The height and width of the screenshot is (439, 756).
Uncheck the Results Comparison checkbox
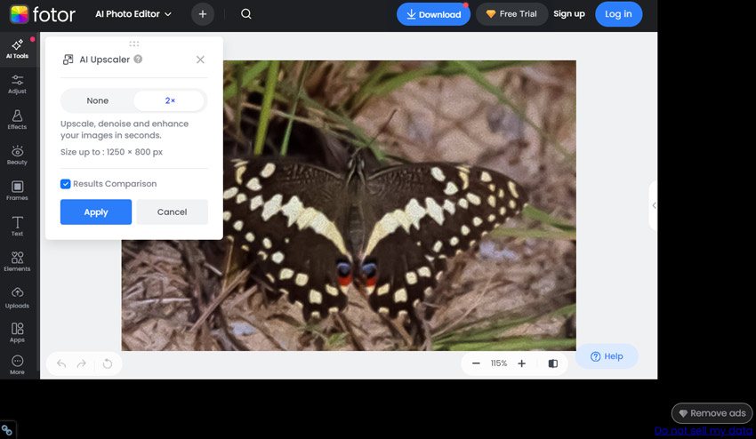(x=65, y=184)
